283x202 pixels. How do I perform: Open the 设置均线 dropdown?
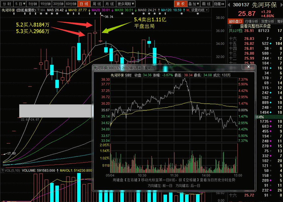click(x=199, y=10)
